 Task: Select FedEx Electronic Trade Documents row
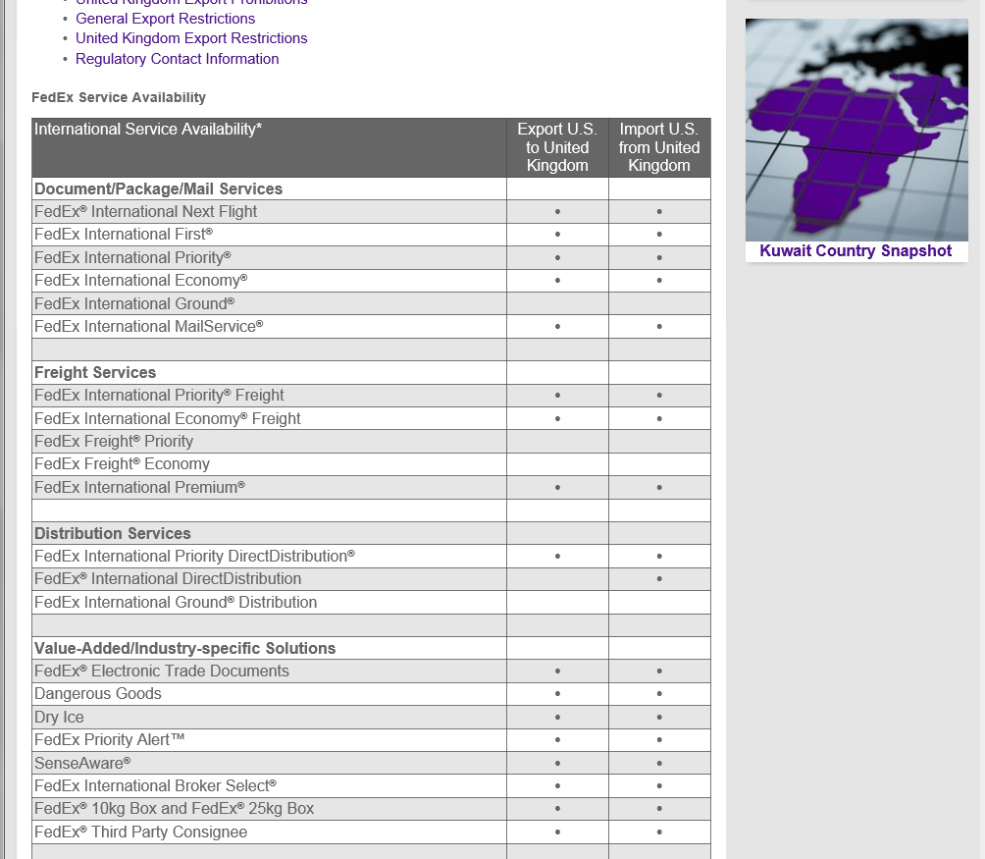tap(371, 671)
